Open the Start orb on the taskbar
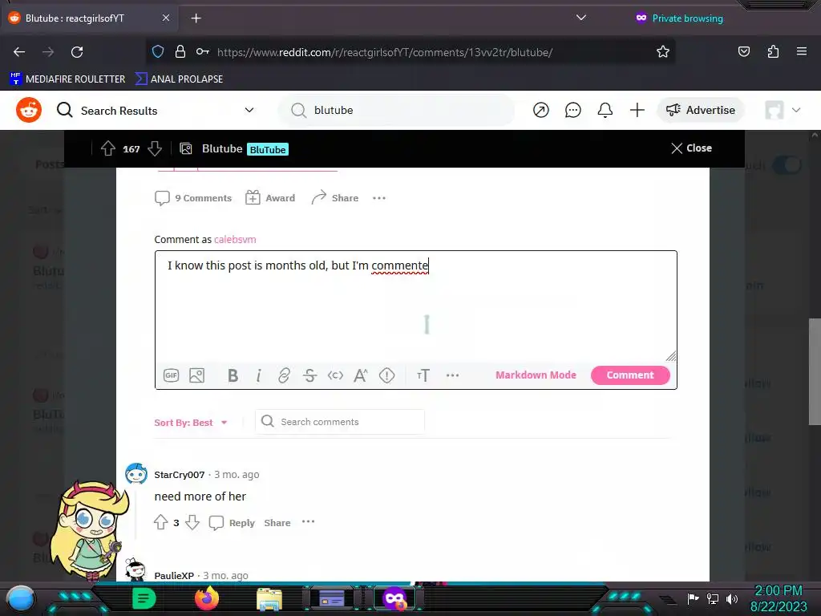Screen dimensions: 821x616 click(21, 598)
